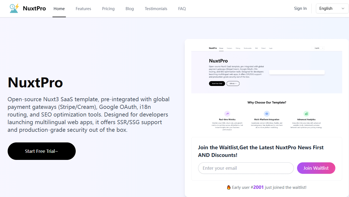Open the Features page from navigation
The image size is (349, 197).
pos(83,9)
